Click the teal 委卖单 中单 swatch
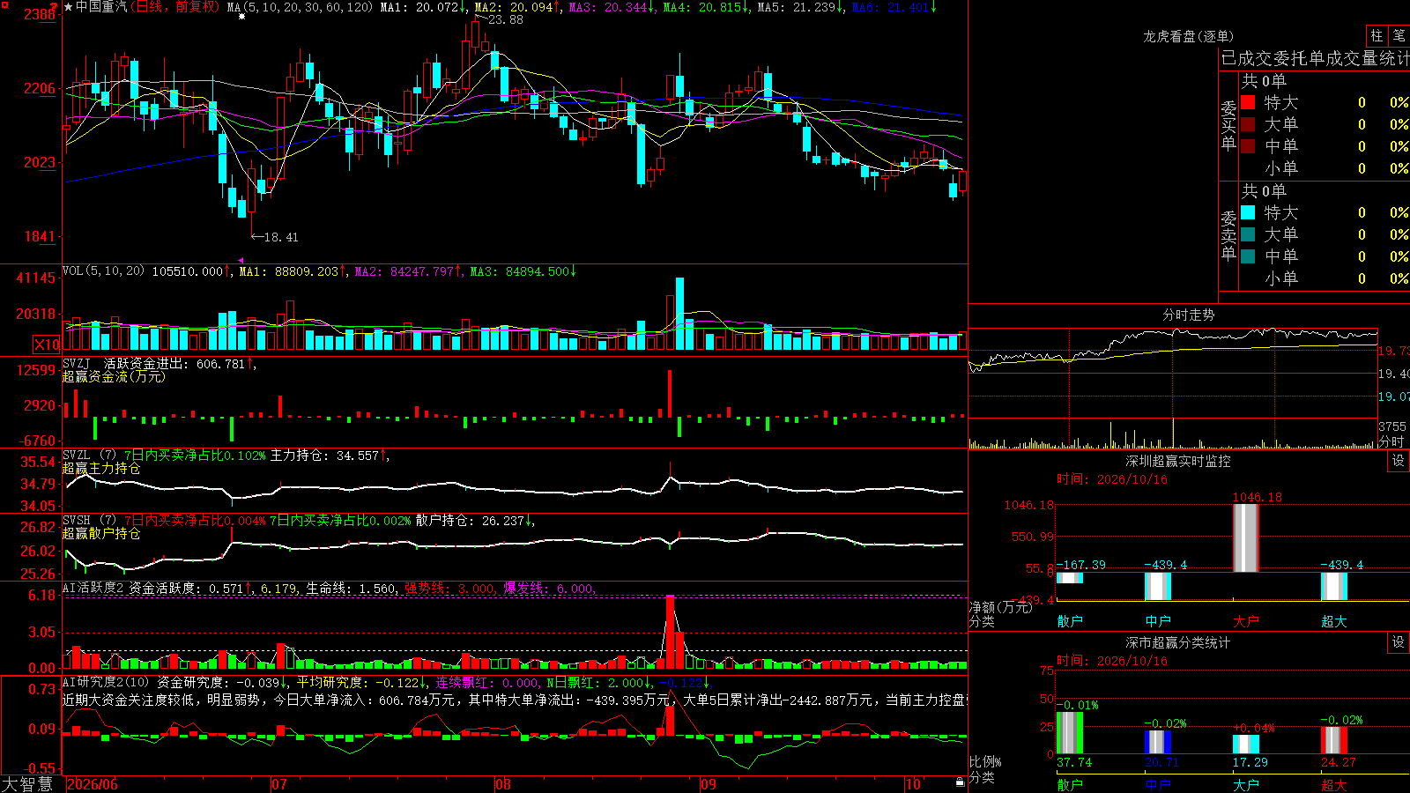Screen dimensions: 1410x793 coord(1248,256)
